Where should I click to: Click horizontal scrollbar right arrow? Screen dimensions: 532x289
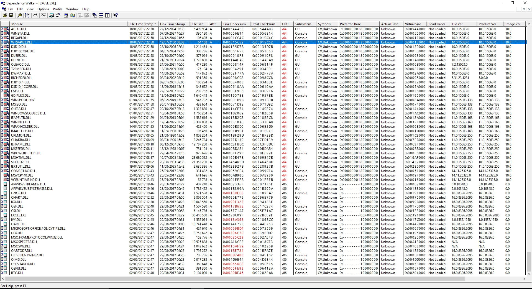point(524,278)
